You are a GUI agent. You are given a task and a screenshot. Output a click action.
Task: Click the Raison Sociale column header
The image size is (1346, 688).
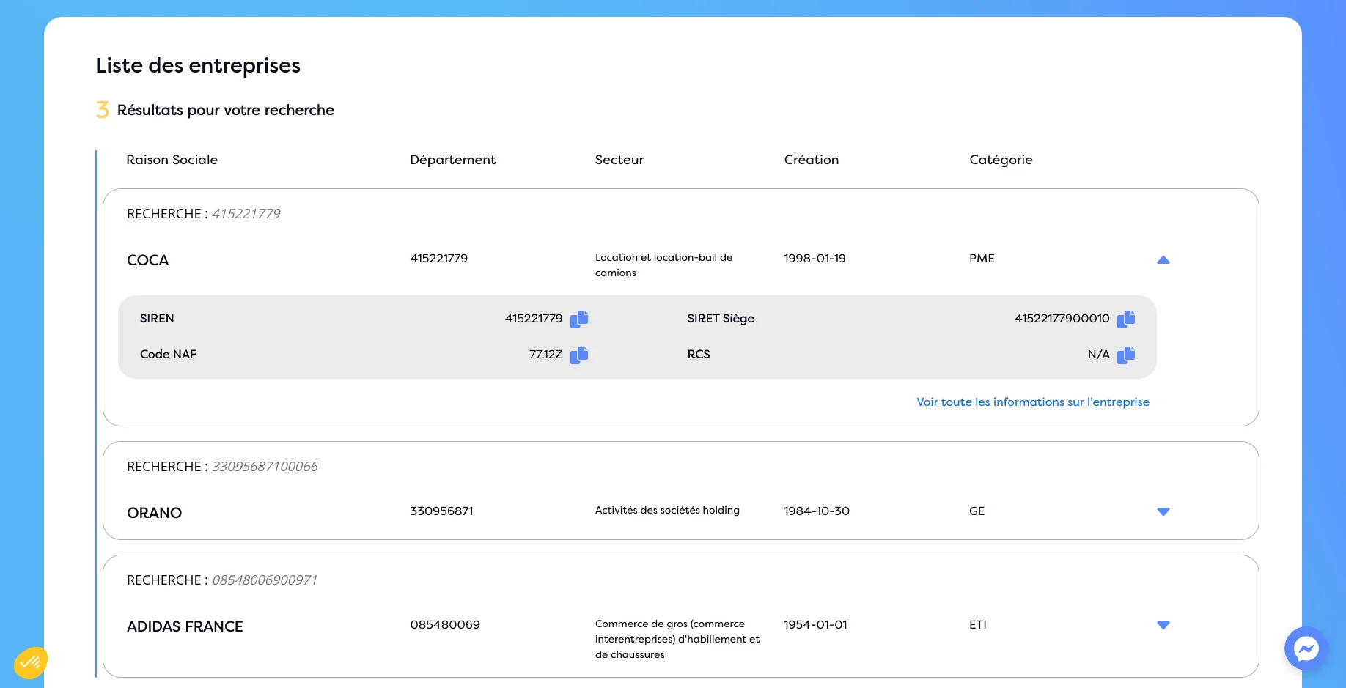172,160
